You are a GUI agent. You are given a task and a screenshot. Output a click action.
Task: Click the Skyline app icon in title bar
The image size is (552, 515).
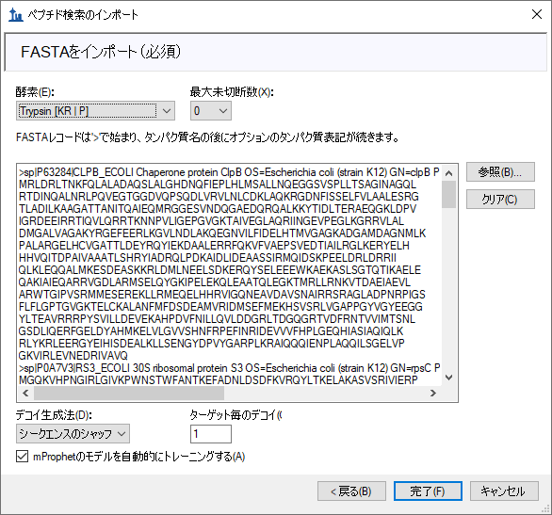15,15
